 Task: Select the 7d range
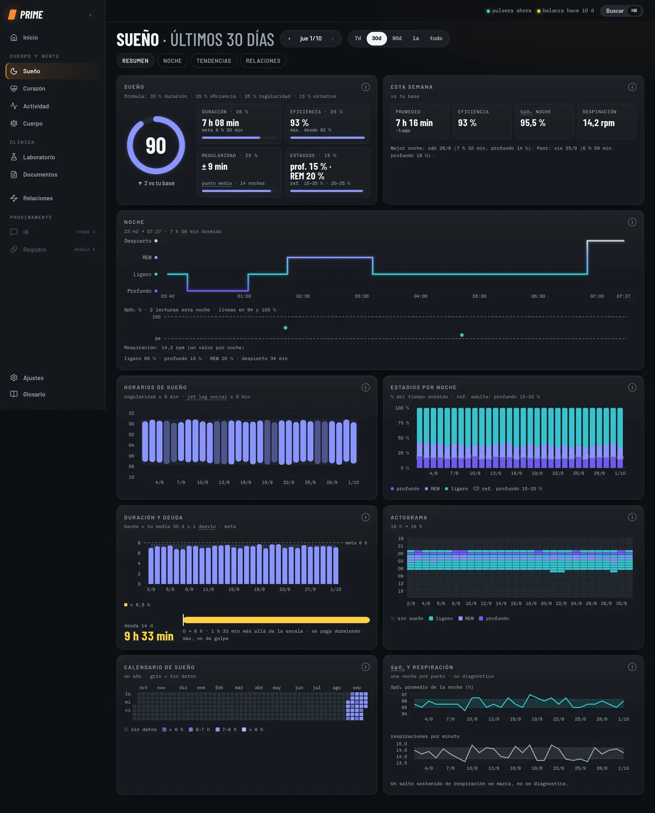pyautogui.click(x=358, y=39)
